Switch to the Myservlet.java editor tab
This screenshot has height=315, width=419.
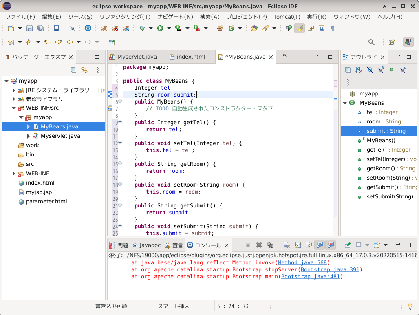click(133, 57)
